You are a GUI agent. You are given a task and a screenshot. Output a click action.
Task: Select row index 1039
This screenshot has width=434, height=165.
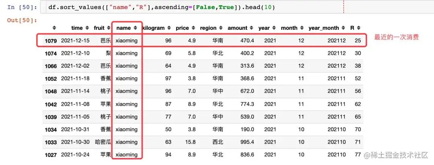tap(51, 117)
